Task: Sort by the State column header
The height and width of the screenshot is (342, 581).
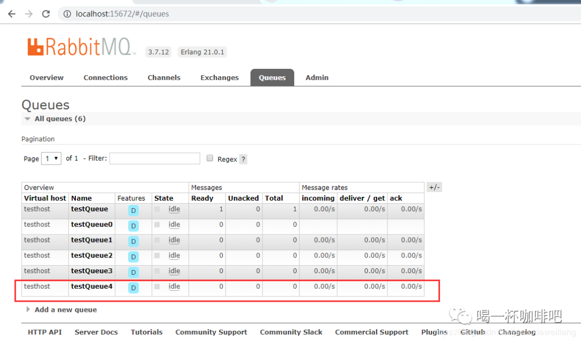Action: [164, 198]
